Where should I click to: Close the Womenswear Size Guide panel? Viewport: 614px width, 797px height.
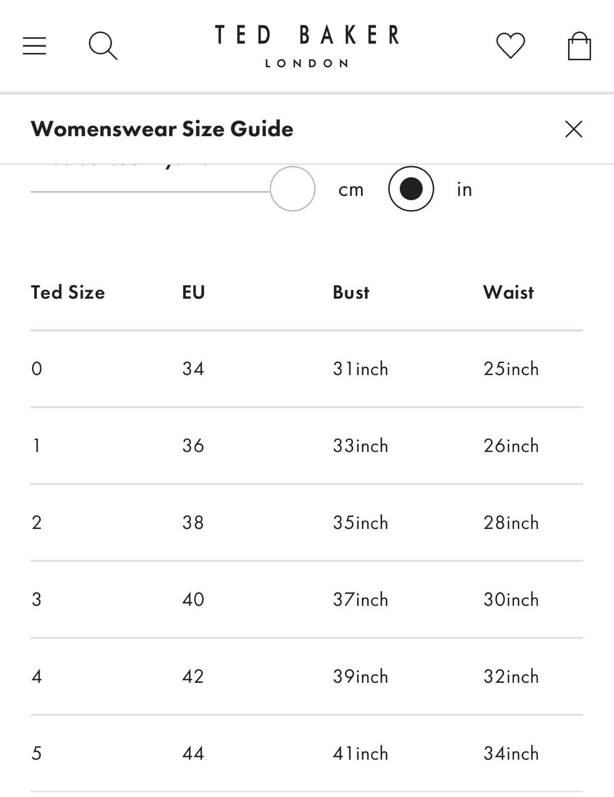click(x=574, y=129)
